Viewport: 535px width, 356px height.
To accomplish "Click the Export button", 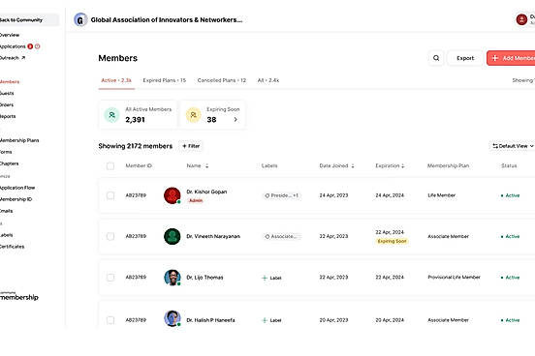I will (x=465, y=58).
